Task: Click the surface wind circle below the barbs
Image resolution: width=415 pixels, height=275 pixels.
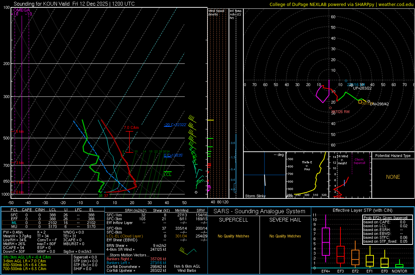Action: click(x=196, y=192)
